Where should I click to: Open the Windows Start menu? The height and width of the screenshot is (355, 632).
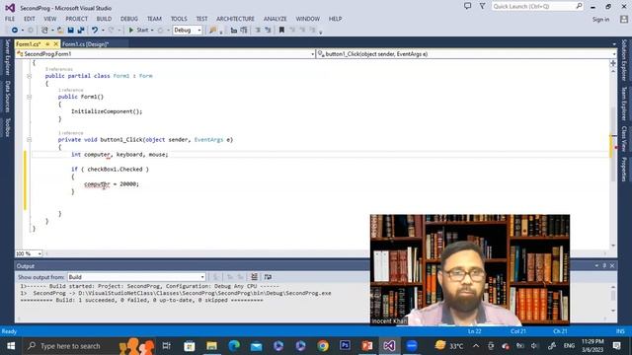(x=11, y=346)
